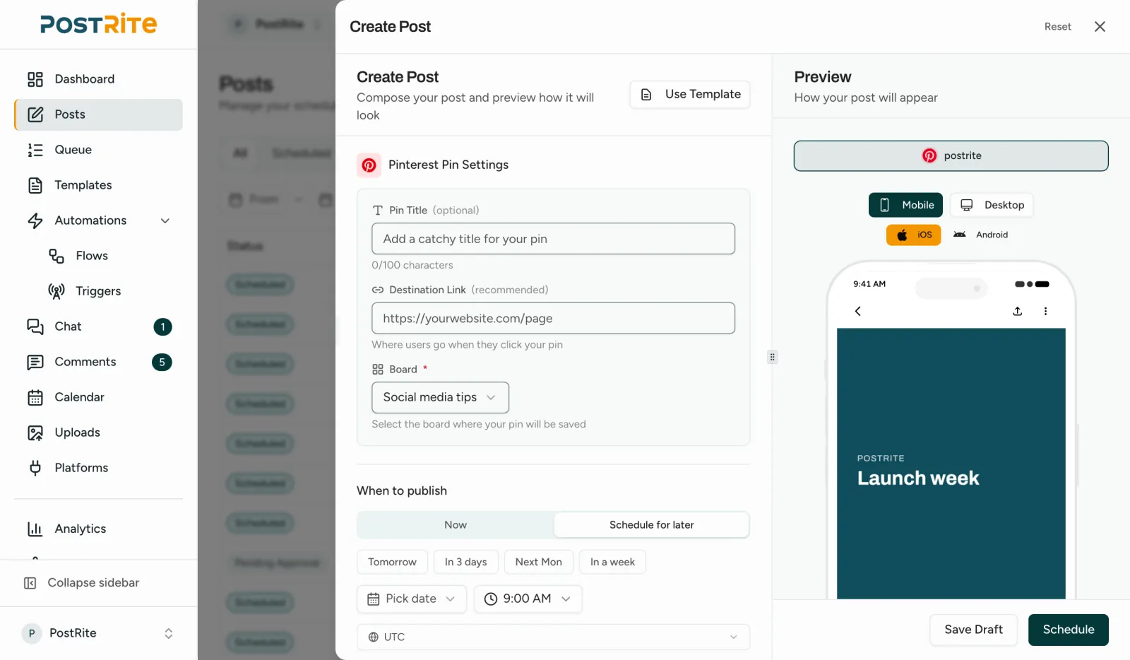This screenshot has height=660, width=1130.
Task: Open the Platforms plug icon
Action: [35, 468]
